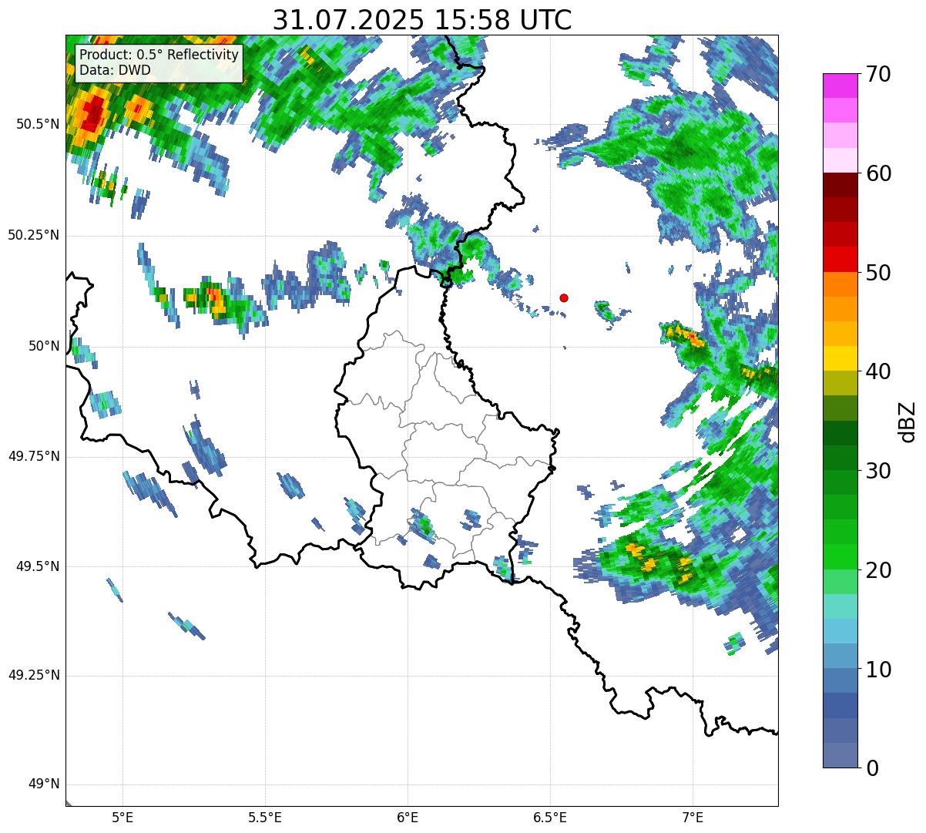926x833 pixels.
Task: Click the red radar site marker dot
Action: [564, 297]
